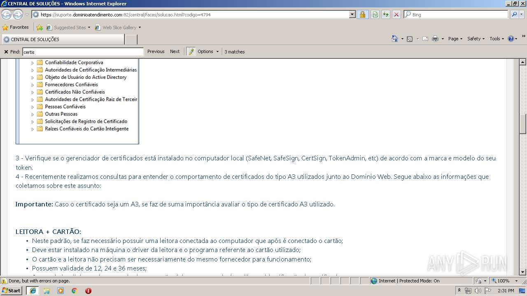The image size is (527, 296).
Task: Click the Bing search magnifier button
Action: click(x=514, y=14)
